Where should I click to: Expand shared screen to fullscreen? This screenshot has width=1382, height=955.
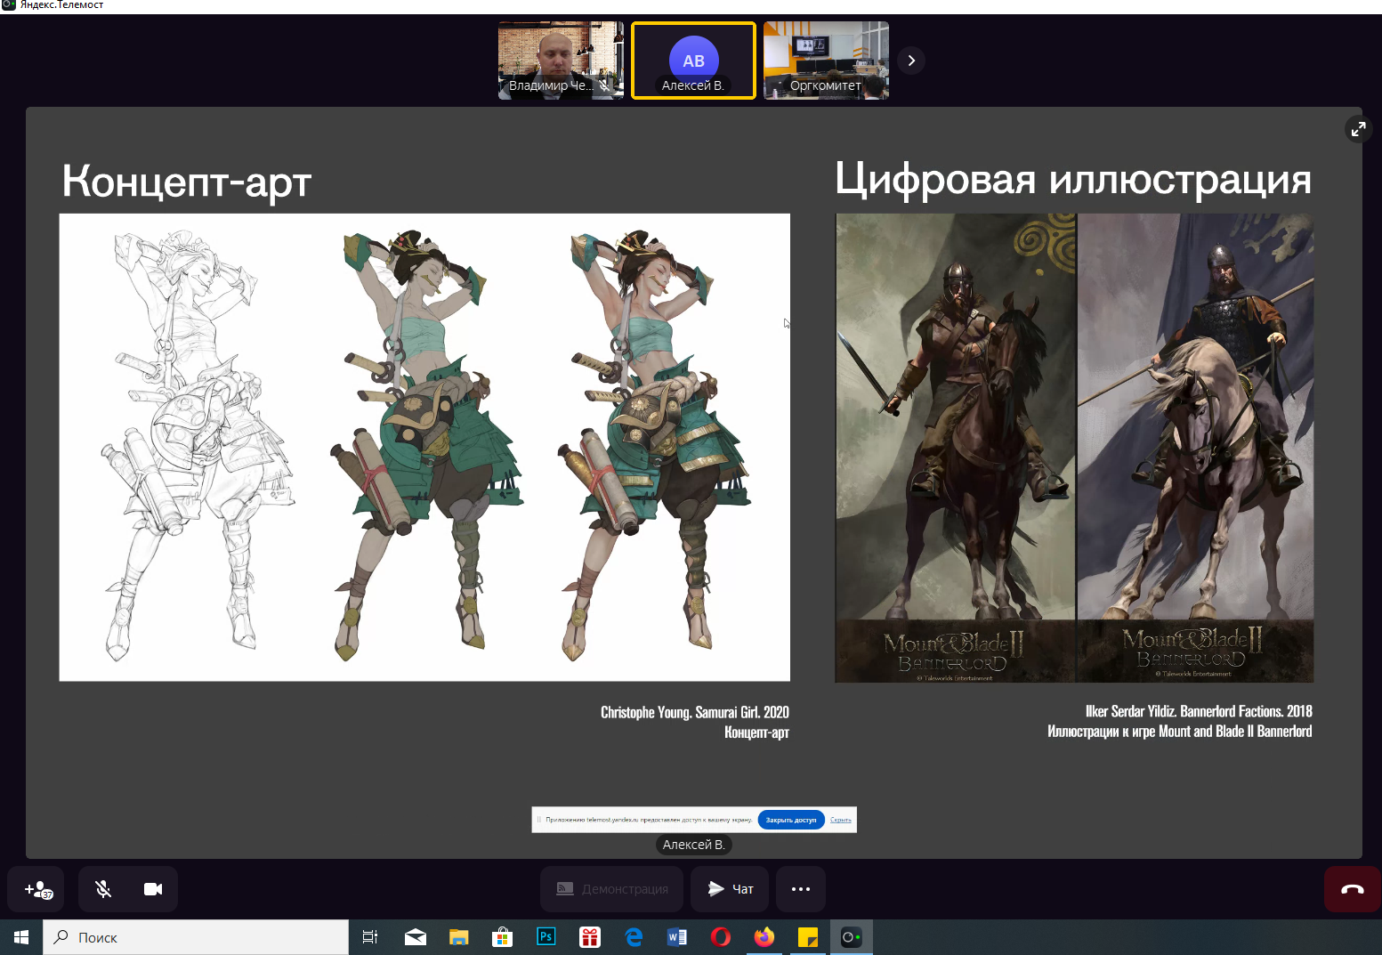click(x=1359, y=129)
